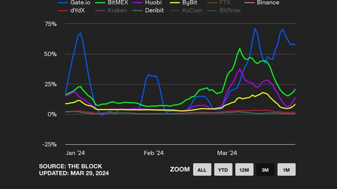Toggle dYdX series visibility
The width and height of the screenshot is (337, 189).
click(x=71, y=10)
